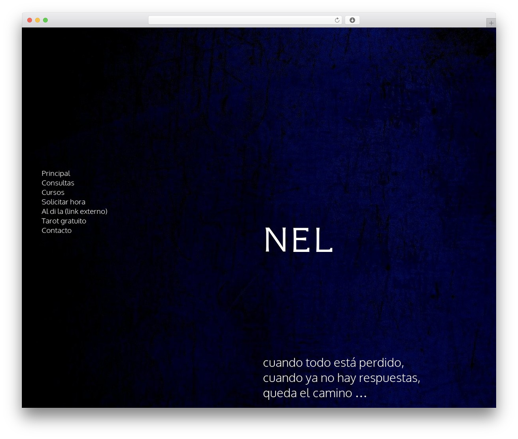This screenshot has height=439, width=518.
Task: Open the browser downloads button
Action: (x=352, y=20)
